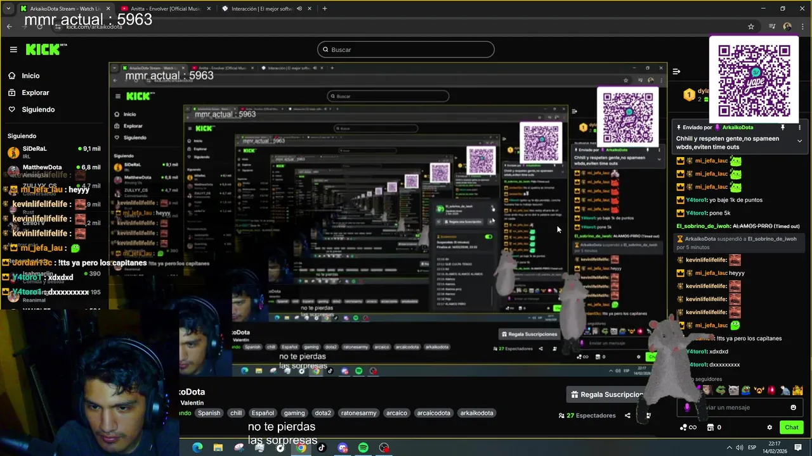Mute the Interacción tab audio icon
Image resolution: width=812 pixels, height=456 pixels.
point(299,9)
